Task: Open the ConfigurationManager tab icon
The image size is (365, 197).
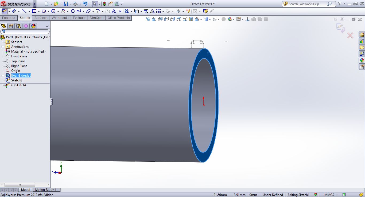Action: 18,26
